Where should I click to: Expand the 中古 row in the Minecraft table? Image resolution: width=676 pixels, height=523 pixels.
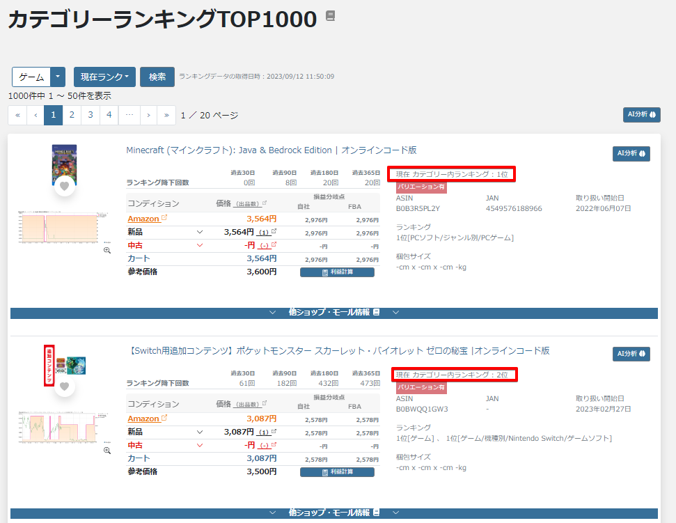200,245
